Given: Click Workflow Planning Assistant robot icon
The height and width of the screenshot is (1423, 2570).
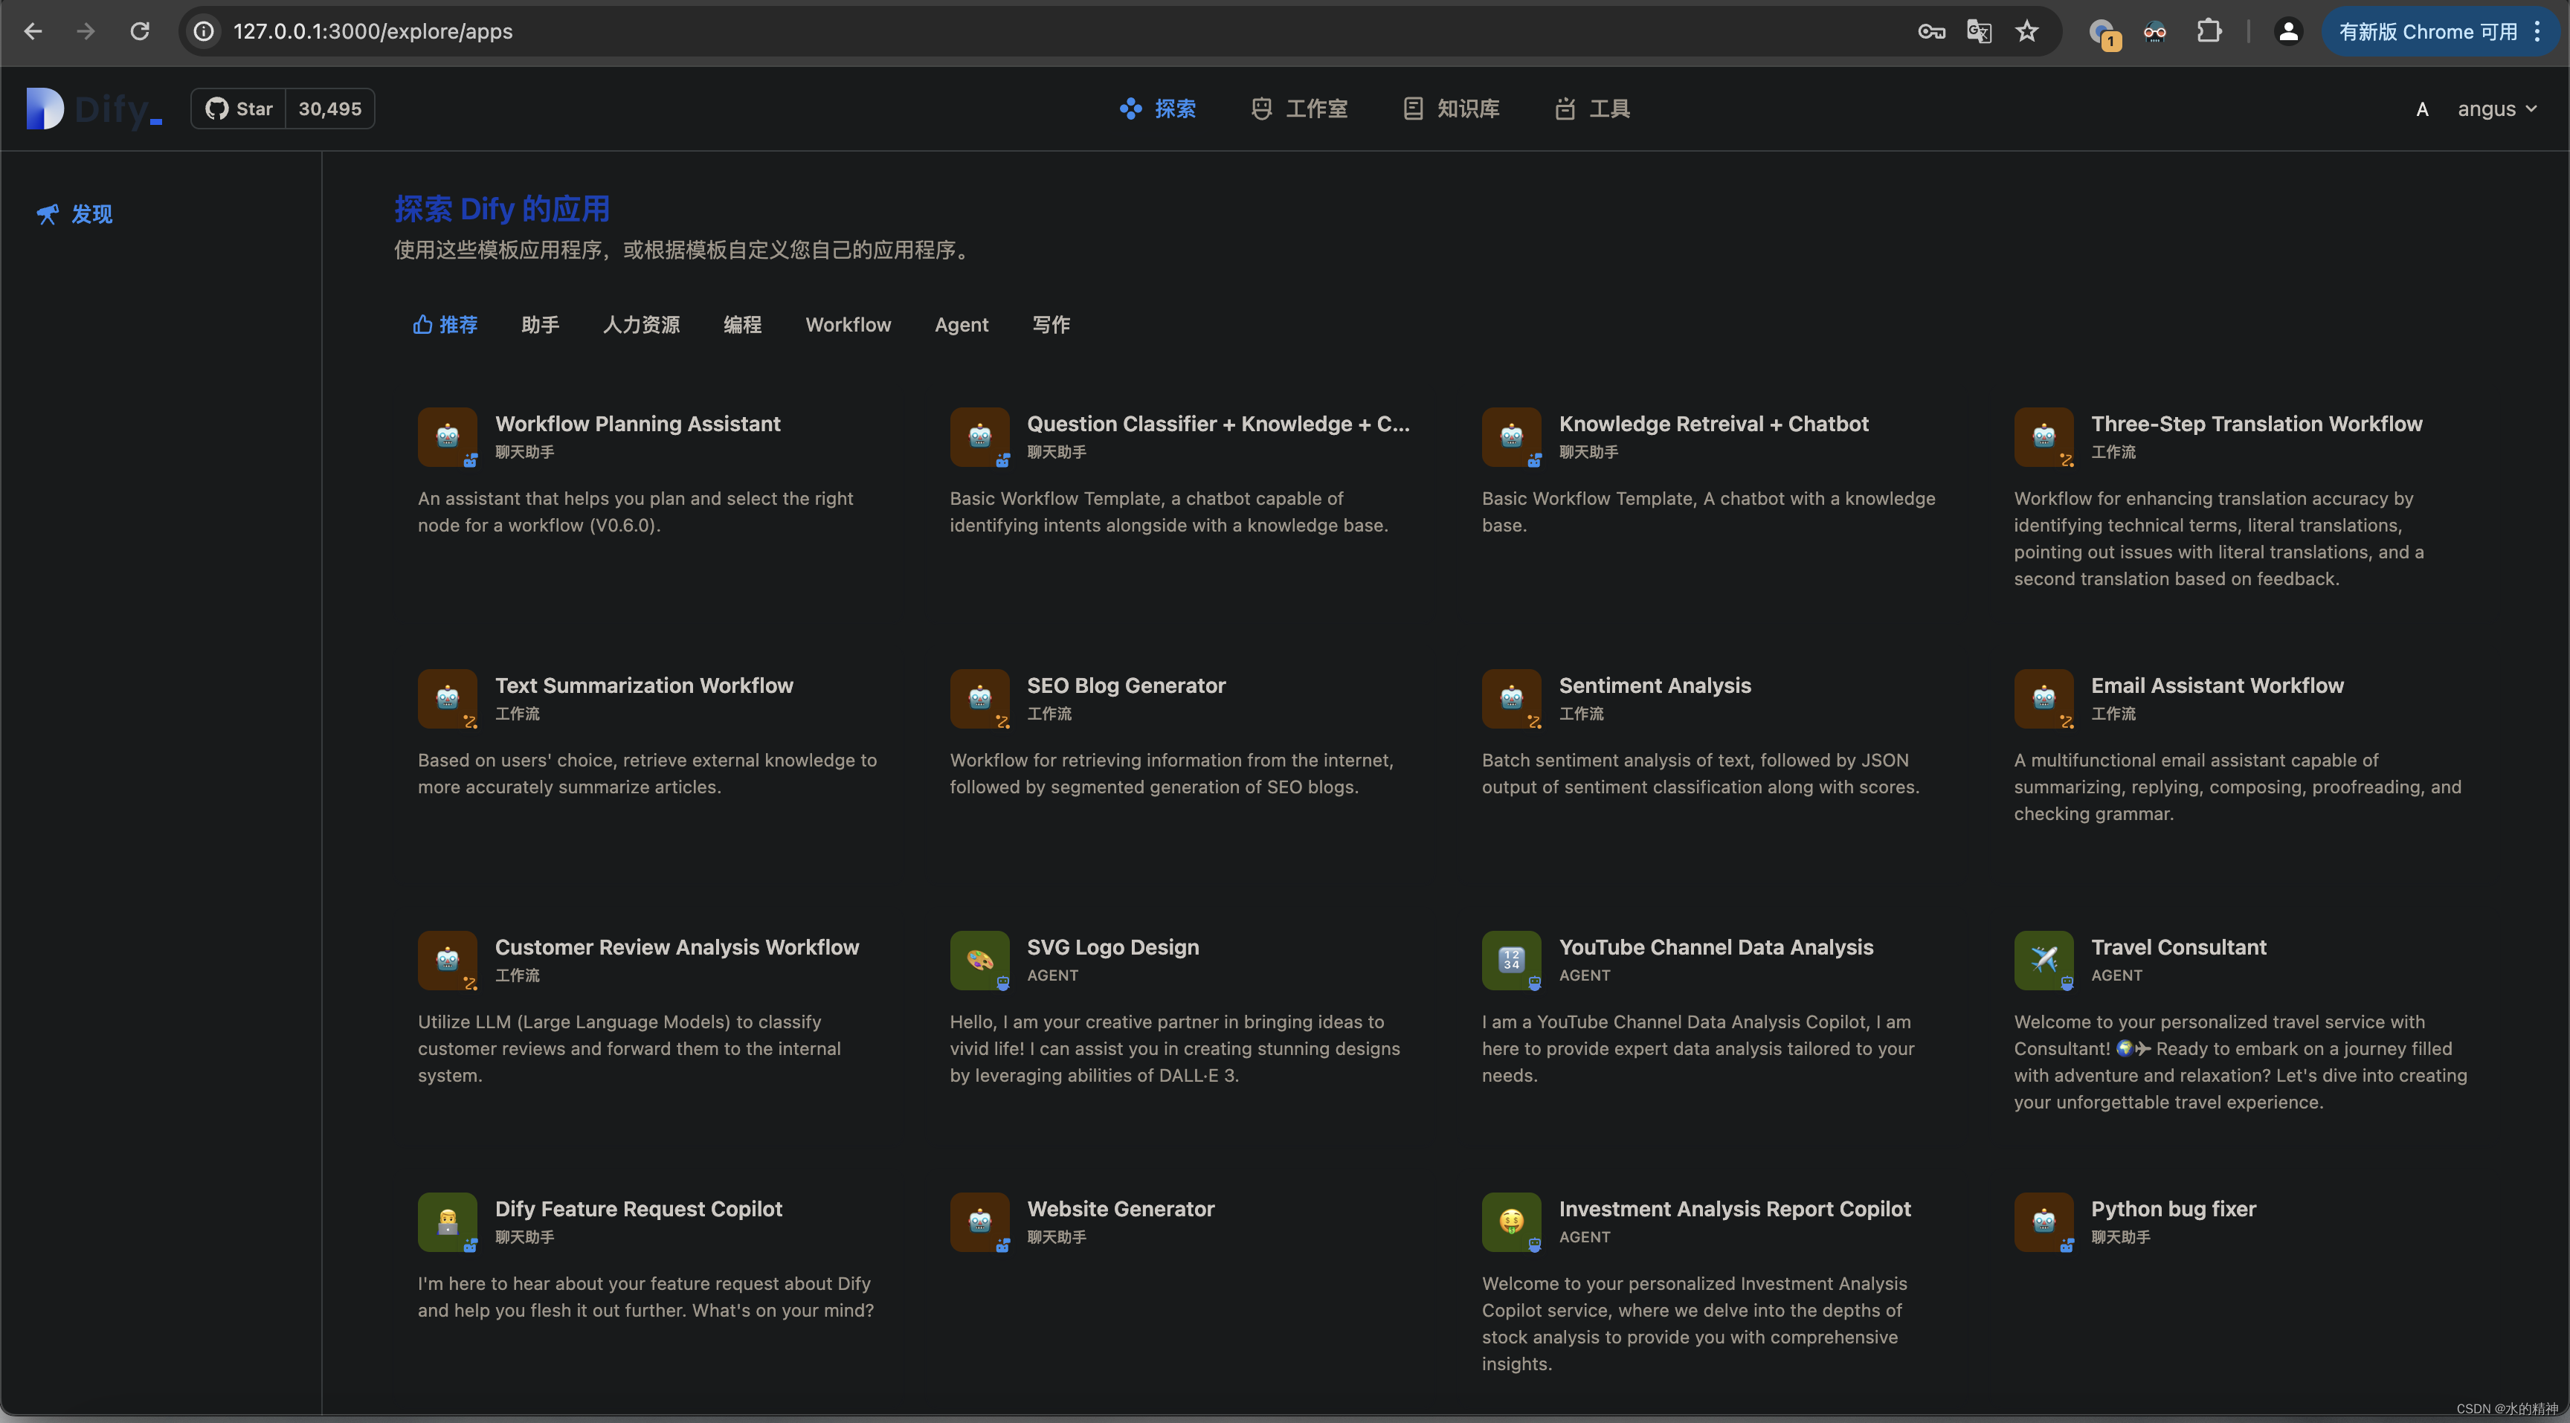Looking at the screenshot, I should click(x=447, y=436).
